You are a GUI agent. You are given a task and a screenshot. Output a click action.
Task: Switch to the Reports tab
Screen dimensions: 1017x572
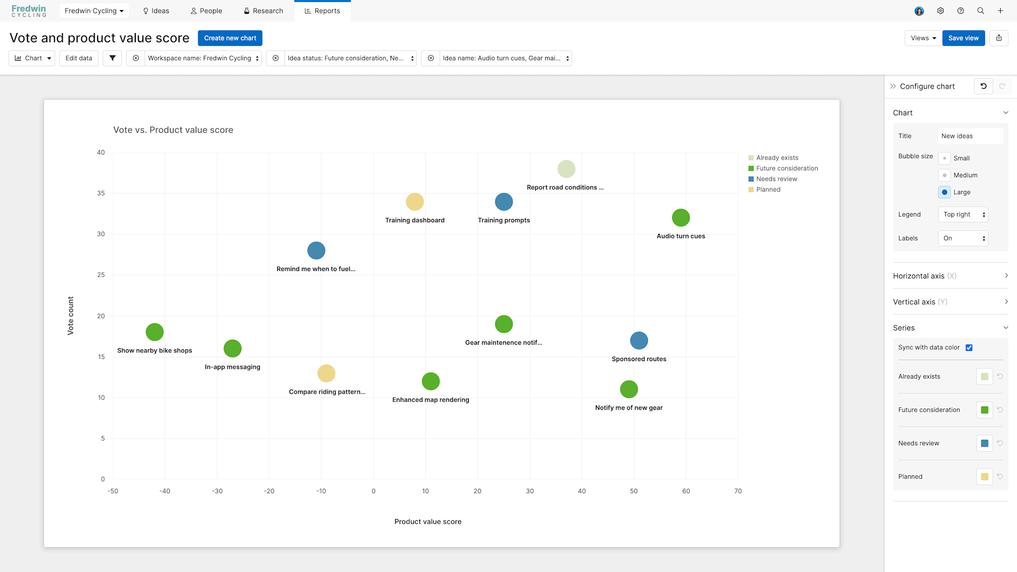pos(322,10)
